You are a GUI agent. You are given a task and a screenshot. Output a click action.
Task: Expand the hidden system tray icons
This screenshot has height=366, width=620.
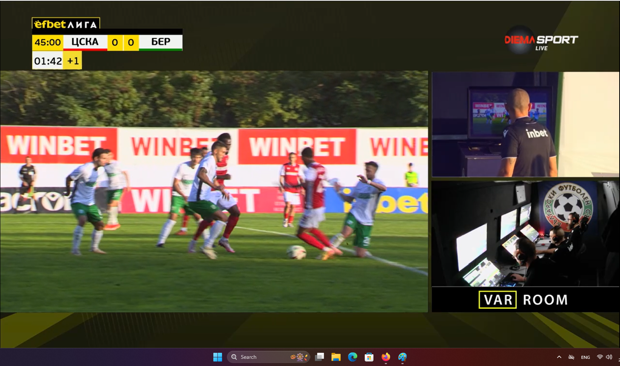[x=559, y=357]
